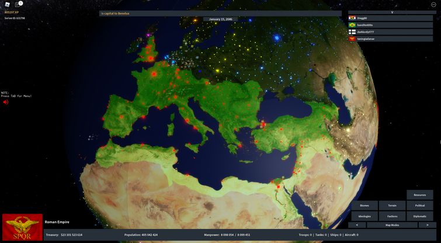Click the January 15, 2046 date display
Image resolution: width=441 pixels, height=243 pixels.
[220, 19]
